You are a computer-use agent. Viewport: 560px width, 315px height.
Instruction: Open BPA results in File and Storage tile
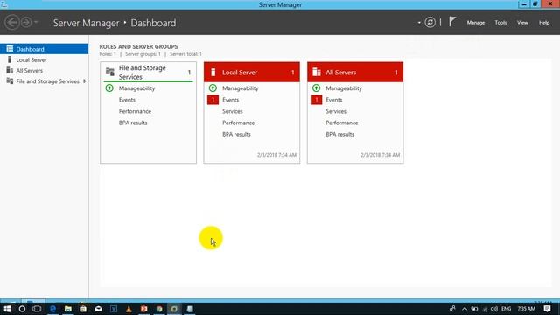point(133,122)
